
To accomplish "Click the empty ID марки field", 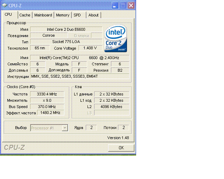I will pyautogui.click(x=97, y=36).
